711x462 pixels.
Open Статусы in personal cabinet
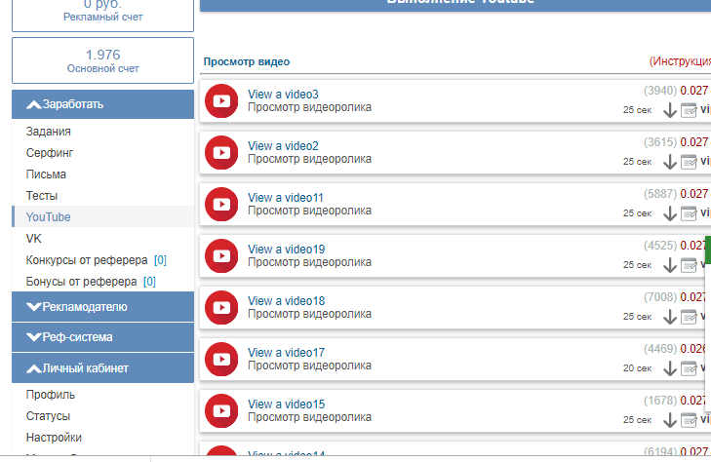(48, 416)
